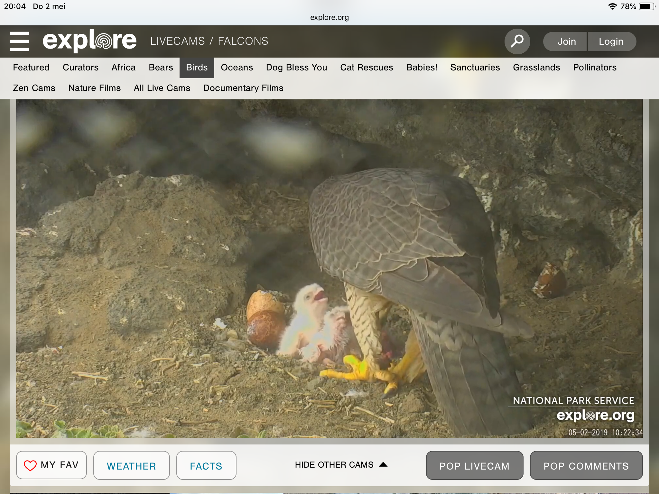The height and width of the screenshot is (494, 659).
Task: Toggle HIDE OTHER CAMS
Action: [334, 465]
